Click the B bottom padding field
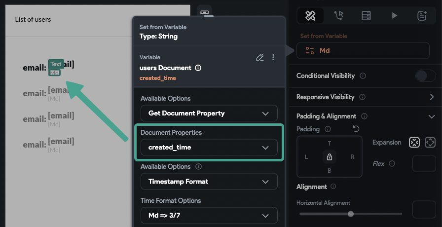442x227 pixels. point(329,171)
